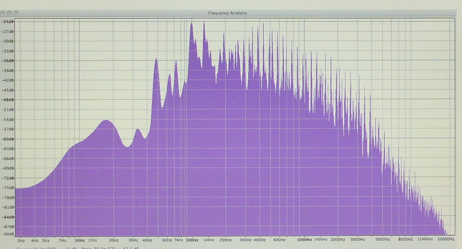
Task: Click the 2000Hz frequency axis label
Action: pos(338,240)
